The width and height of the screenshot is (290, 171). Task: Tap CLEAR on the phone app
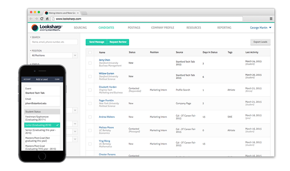57,79
